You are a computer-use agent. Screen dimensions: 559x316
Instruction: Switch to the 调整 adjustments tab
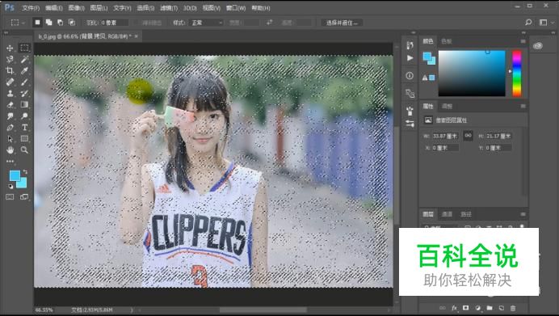pyautogui.click(x=447, y=107)
